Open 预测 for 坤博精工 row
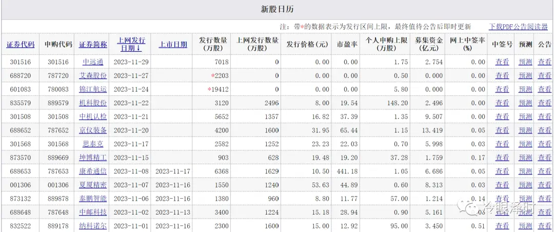This screenshot has width=554, height=232. click(x=525, y=158)
